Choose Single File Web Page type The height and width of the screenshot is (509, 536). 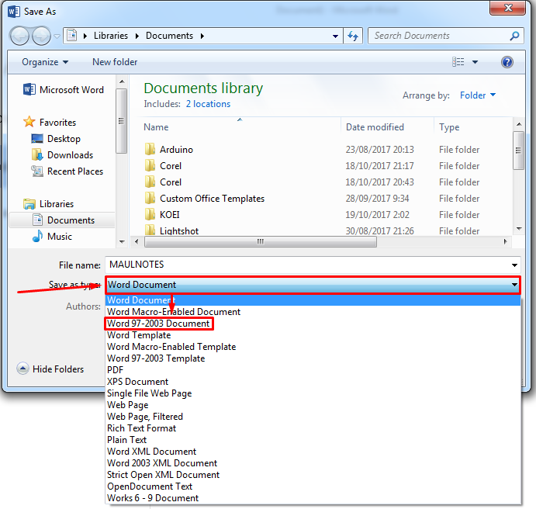pos(313,393)
